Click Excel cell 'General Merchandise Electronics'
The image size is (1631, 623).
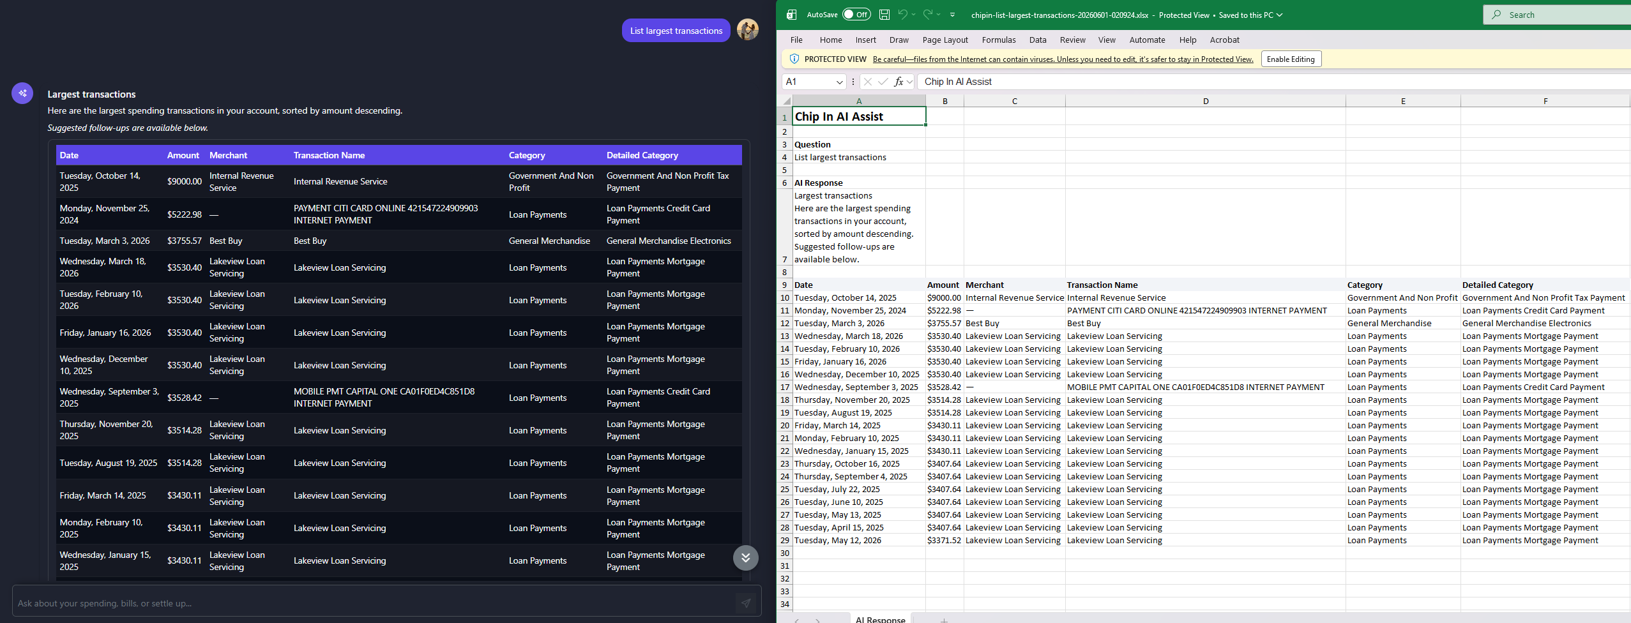1545,323
